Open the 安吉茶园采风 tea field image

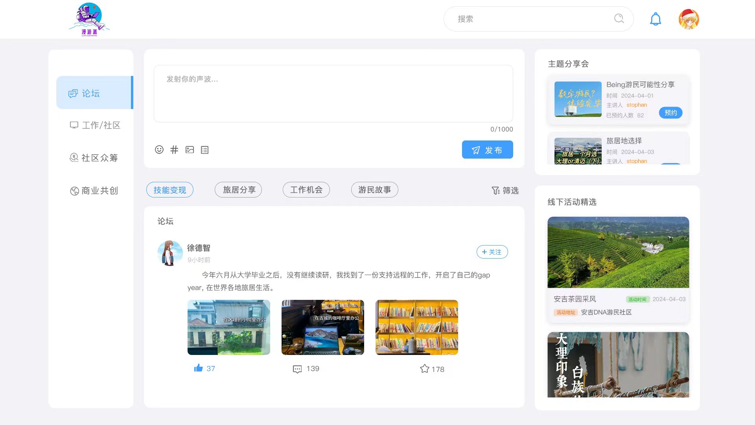[618, 252]
